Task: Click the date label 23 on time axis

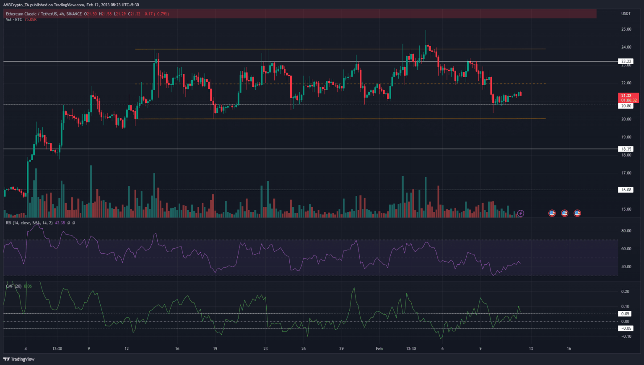Action: pos(265,349)
